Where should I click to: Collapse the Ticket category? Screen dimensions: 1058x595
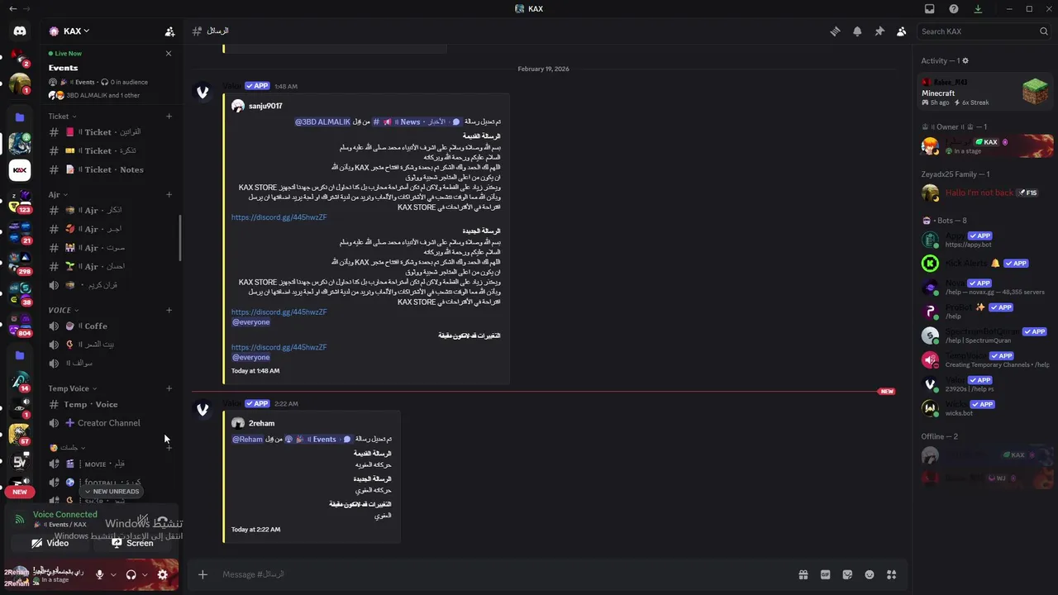click(x=62, y=117)
